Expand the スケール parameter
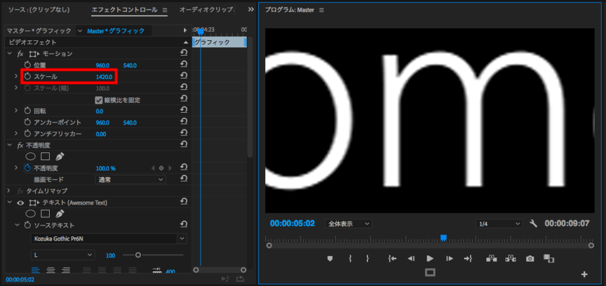The width and height of the screenshot is (606, 286). tap(16, 76)
